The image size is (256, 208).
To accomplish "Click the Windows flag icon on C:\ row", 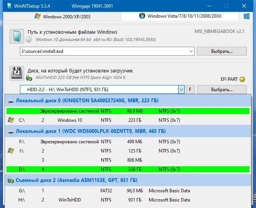I will pyautogui.click(x=11, y=120).
